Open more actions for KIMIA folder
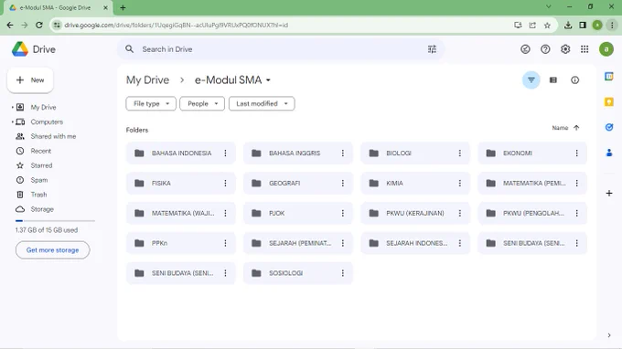Image resolution: width=622 pixels, height=349 pixels. [x=460, y=183]
